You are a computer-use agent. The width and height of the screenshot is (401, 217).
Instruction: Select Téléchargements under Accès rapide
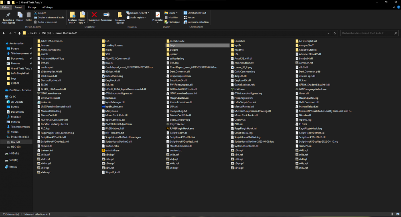tap(20, 54)
